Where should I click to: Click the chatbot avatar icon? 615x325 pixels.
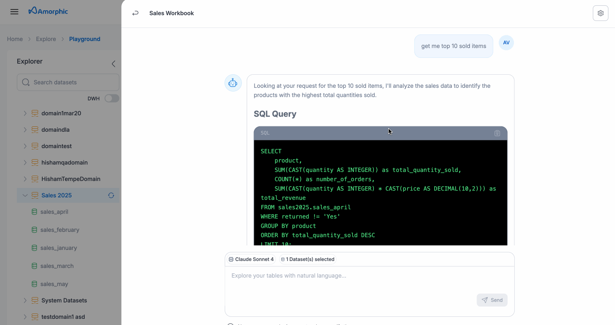[233, 83]
